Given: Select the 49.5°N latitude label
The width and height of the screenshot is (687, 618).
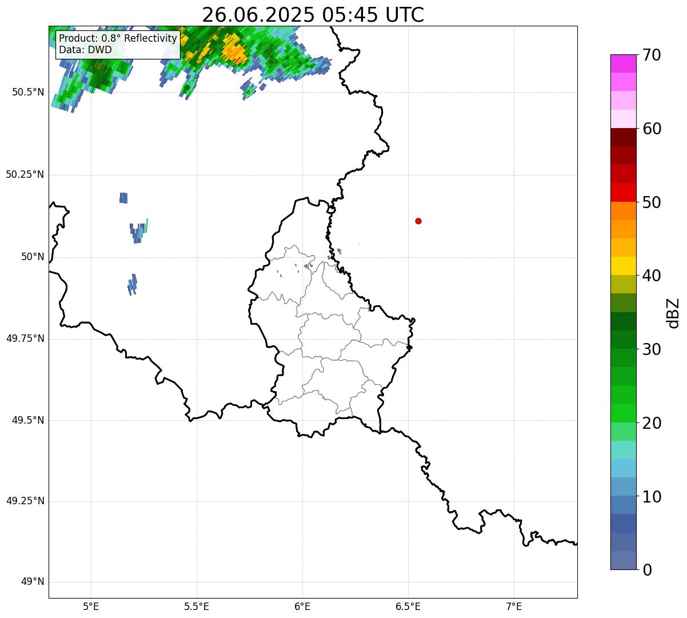Looking at the screenshot, I should 28,420.
